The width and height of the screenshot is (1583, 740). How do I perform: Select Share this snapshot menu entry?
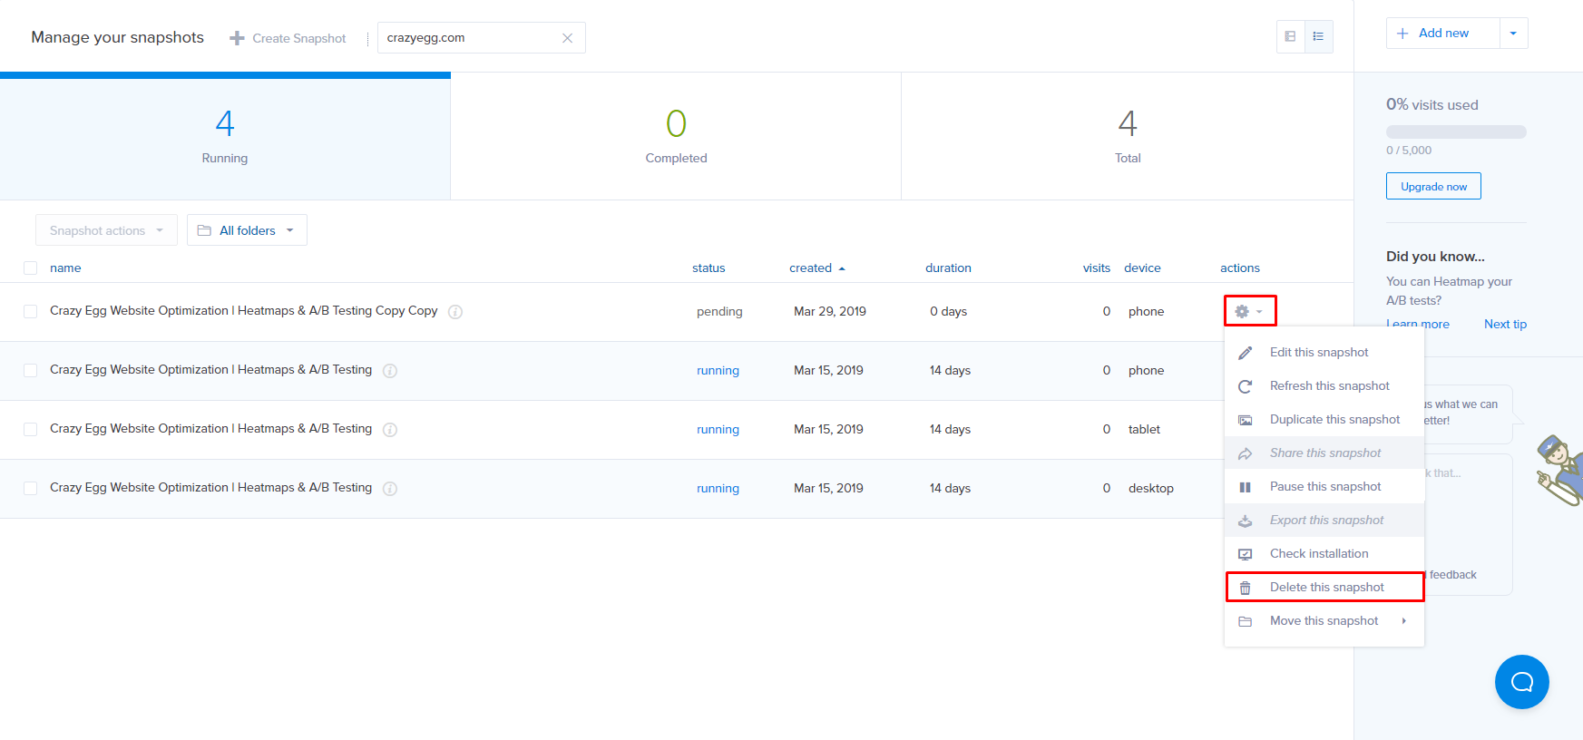1324,453
